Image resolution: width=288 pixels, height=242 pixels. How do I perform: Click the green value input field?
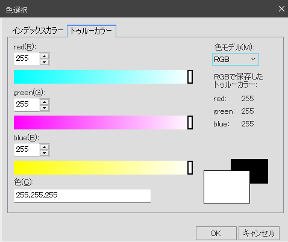[27, 105]
